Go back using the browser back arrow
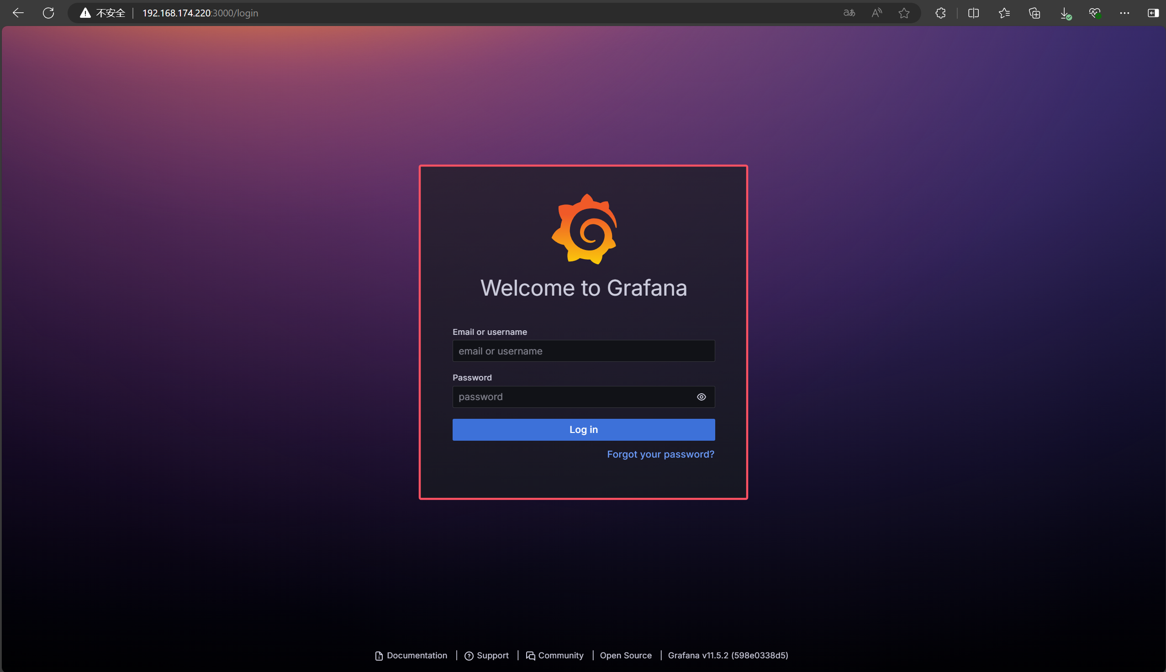This screenshot has width=1166, height=672. (18, 13)
